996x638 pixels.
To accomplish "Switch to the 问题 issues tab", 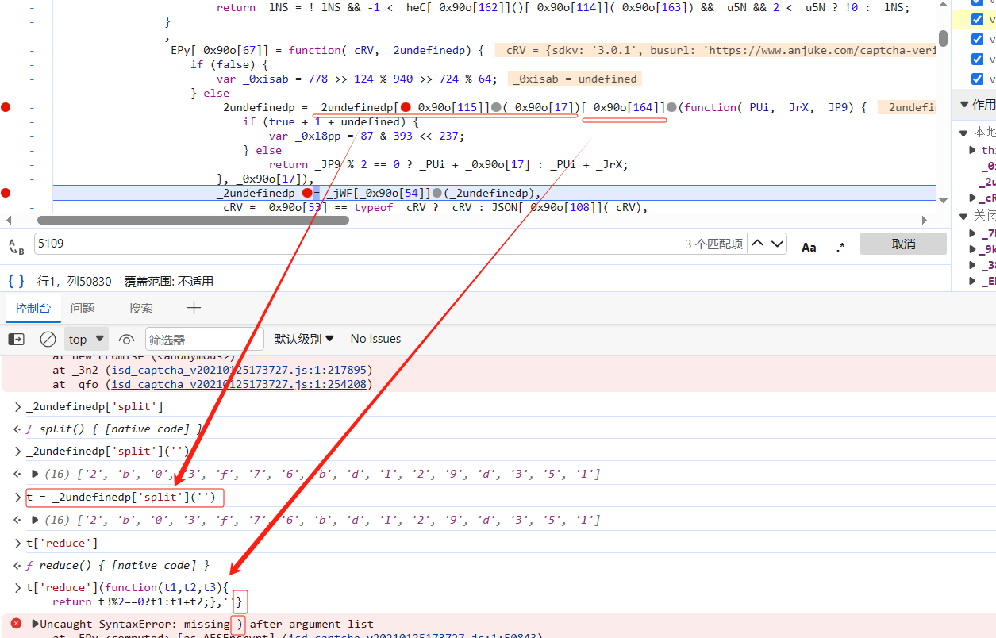I will tap(83, 308).
